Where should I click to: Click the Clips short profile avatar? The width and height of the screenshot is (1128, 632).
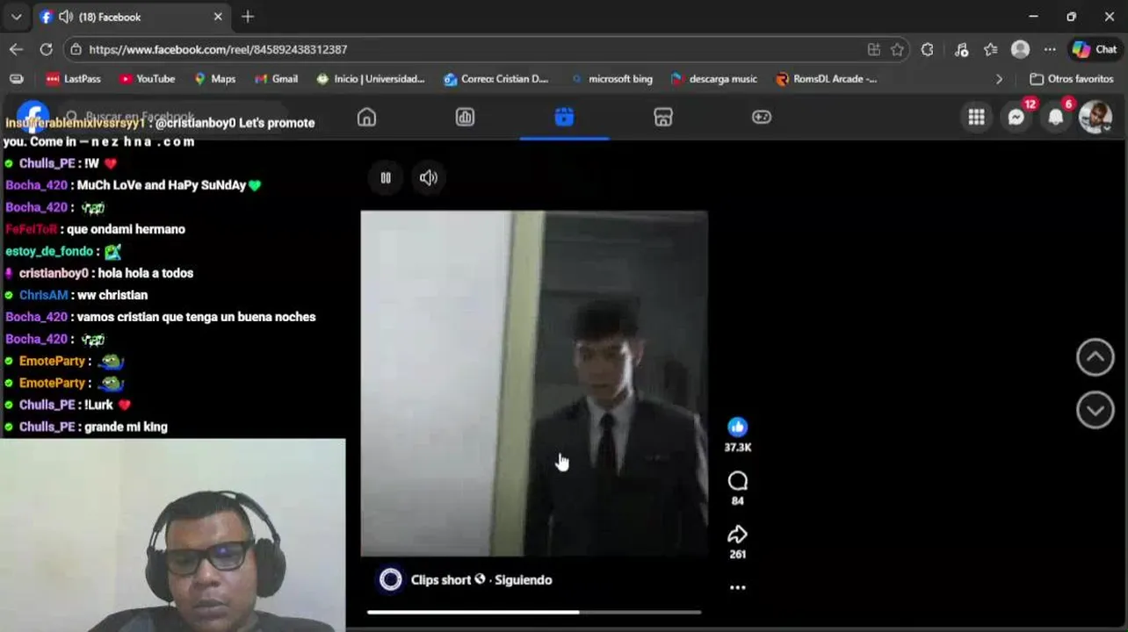click(x=390, y=579)
